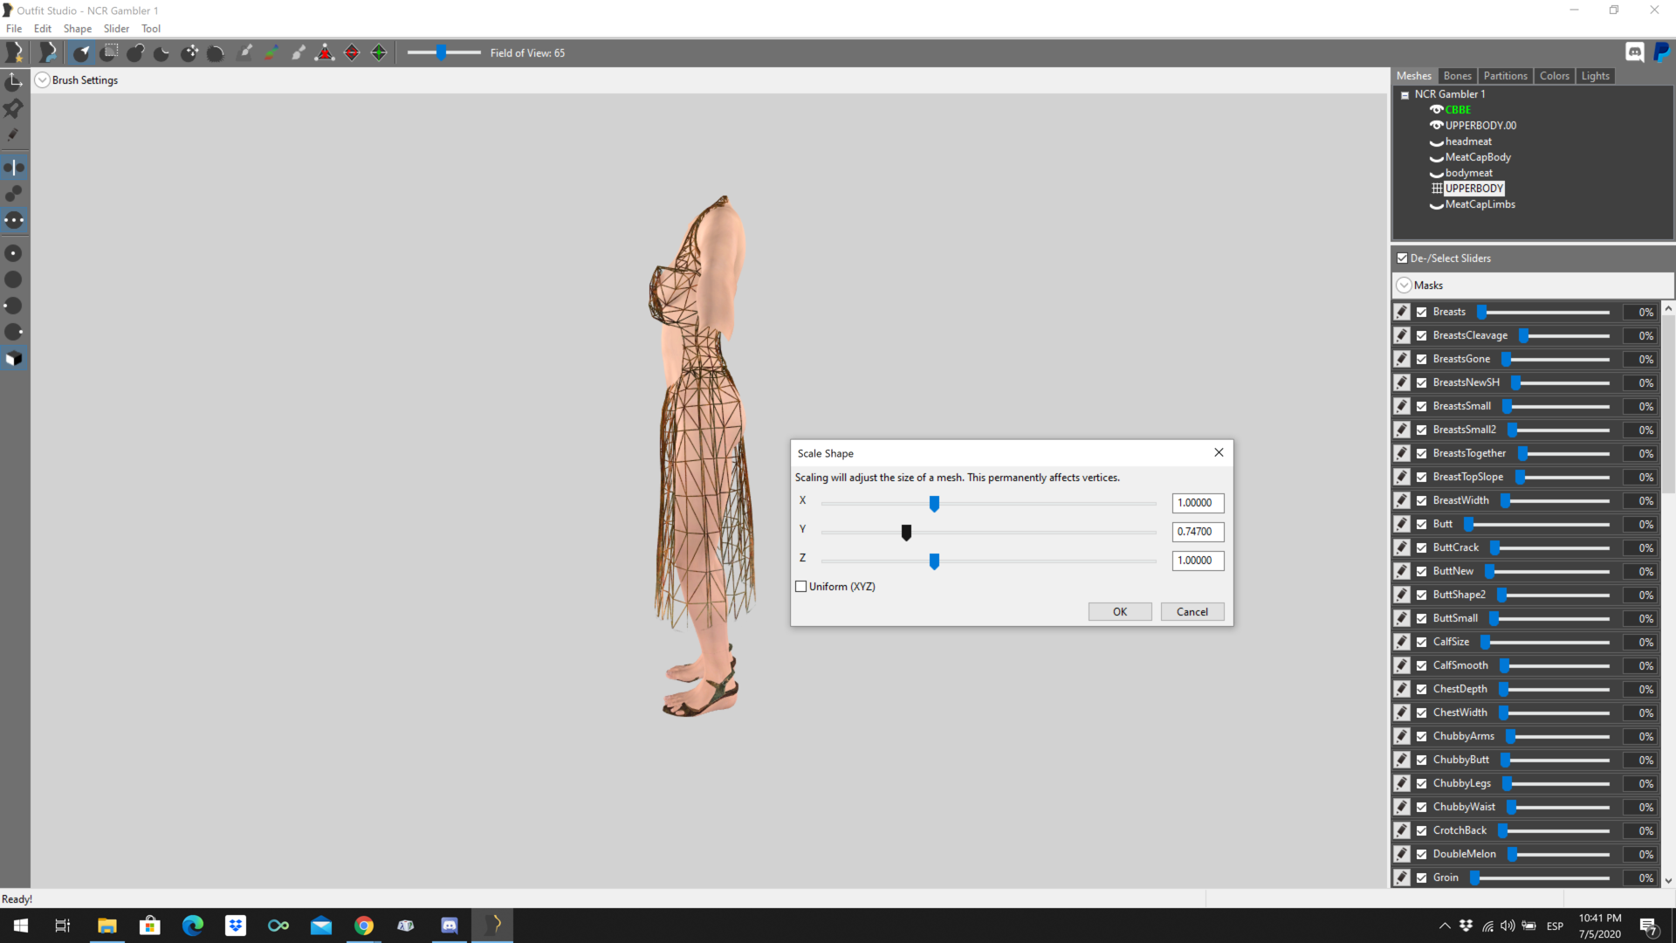Image resolution: width=1676 pixels, height=943 pixels.
Task: Click the PayPal donate icon
Action: (x=1662, y=52)
